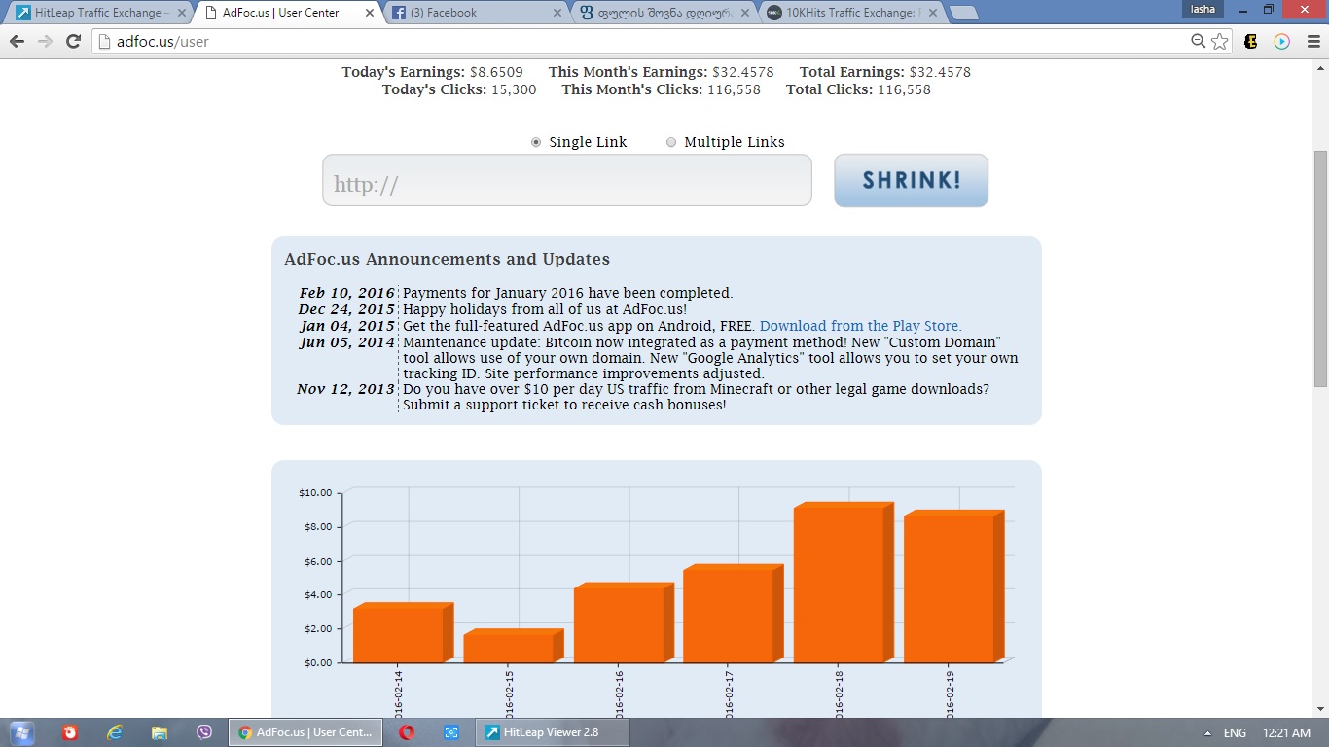The height and width of the screenshot is (747, 1329).
Task: Go back with browser back arrow
Action: (17, 42)
